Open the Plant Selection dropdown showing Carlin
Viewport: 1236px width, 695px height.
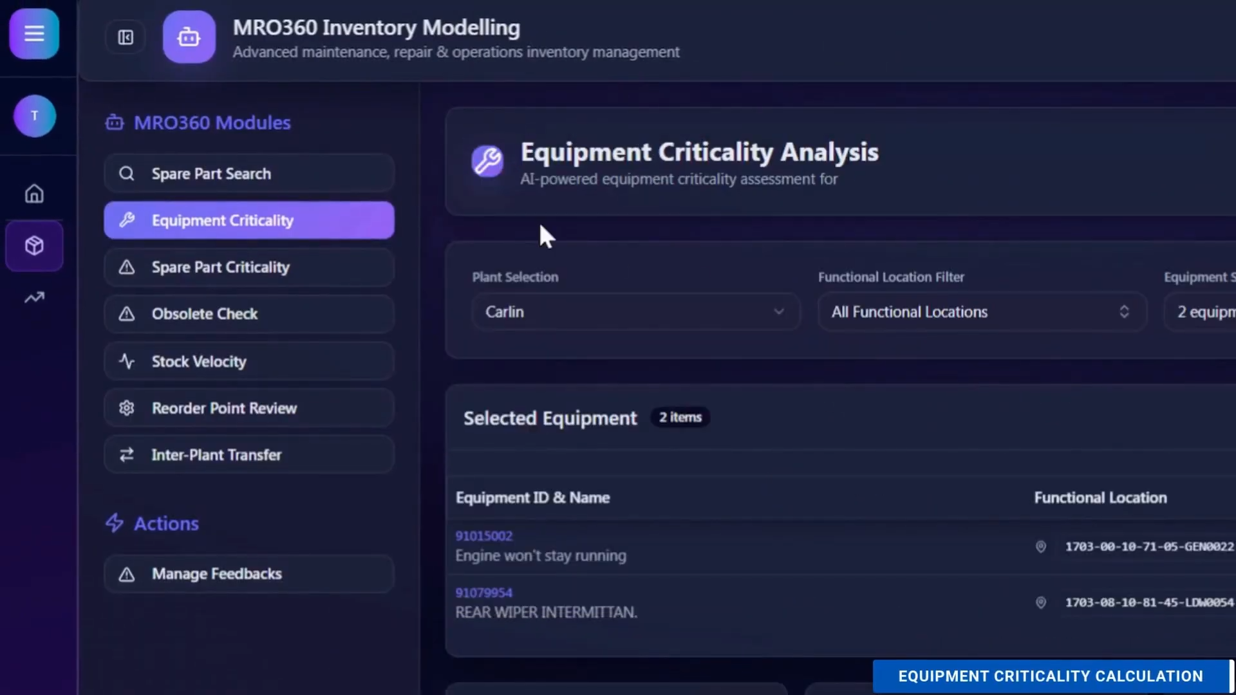(x=636, y=312)
